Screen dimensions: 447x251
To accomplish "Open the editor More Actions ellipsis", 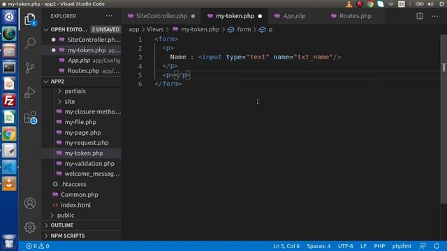I will (x=434, y=16).
